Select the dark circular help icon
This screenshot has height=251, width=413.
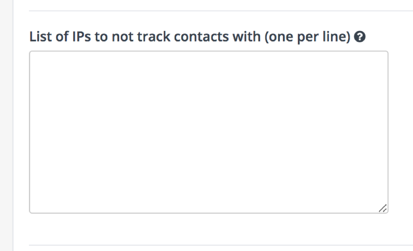click(x=360, y=37)
